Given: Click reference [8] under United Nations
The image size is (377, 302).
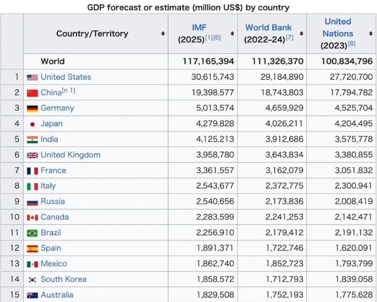Looking at the screenshot, I should point(351,44).
